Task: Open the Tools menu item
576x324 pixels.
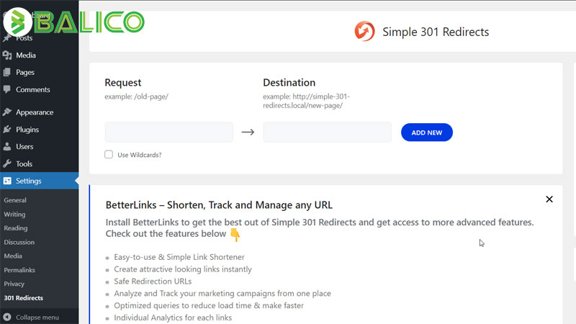Action: pyautogui.click(x=24, y=164)
